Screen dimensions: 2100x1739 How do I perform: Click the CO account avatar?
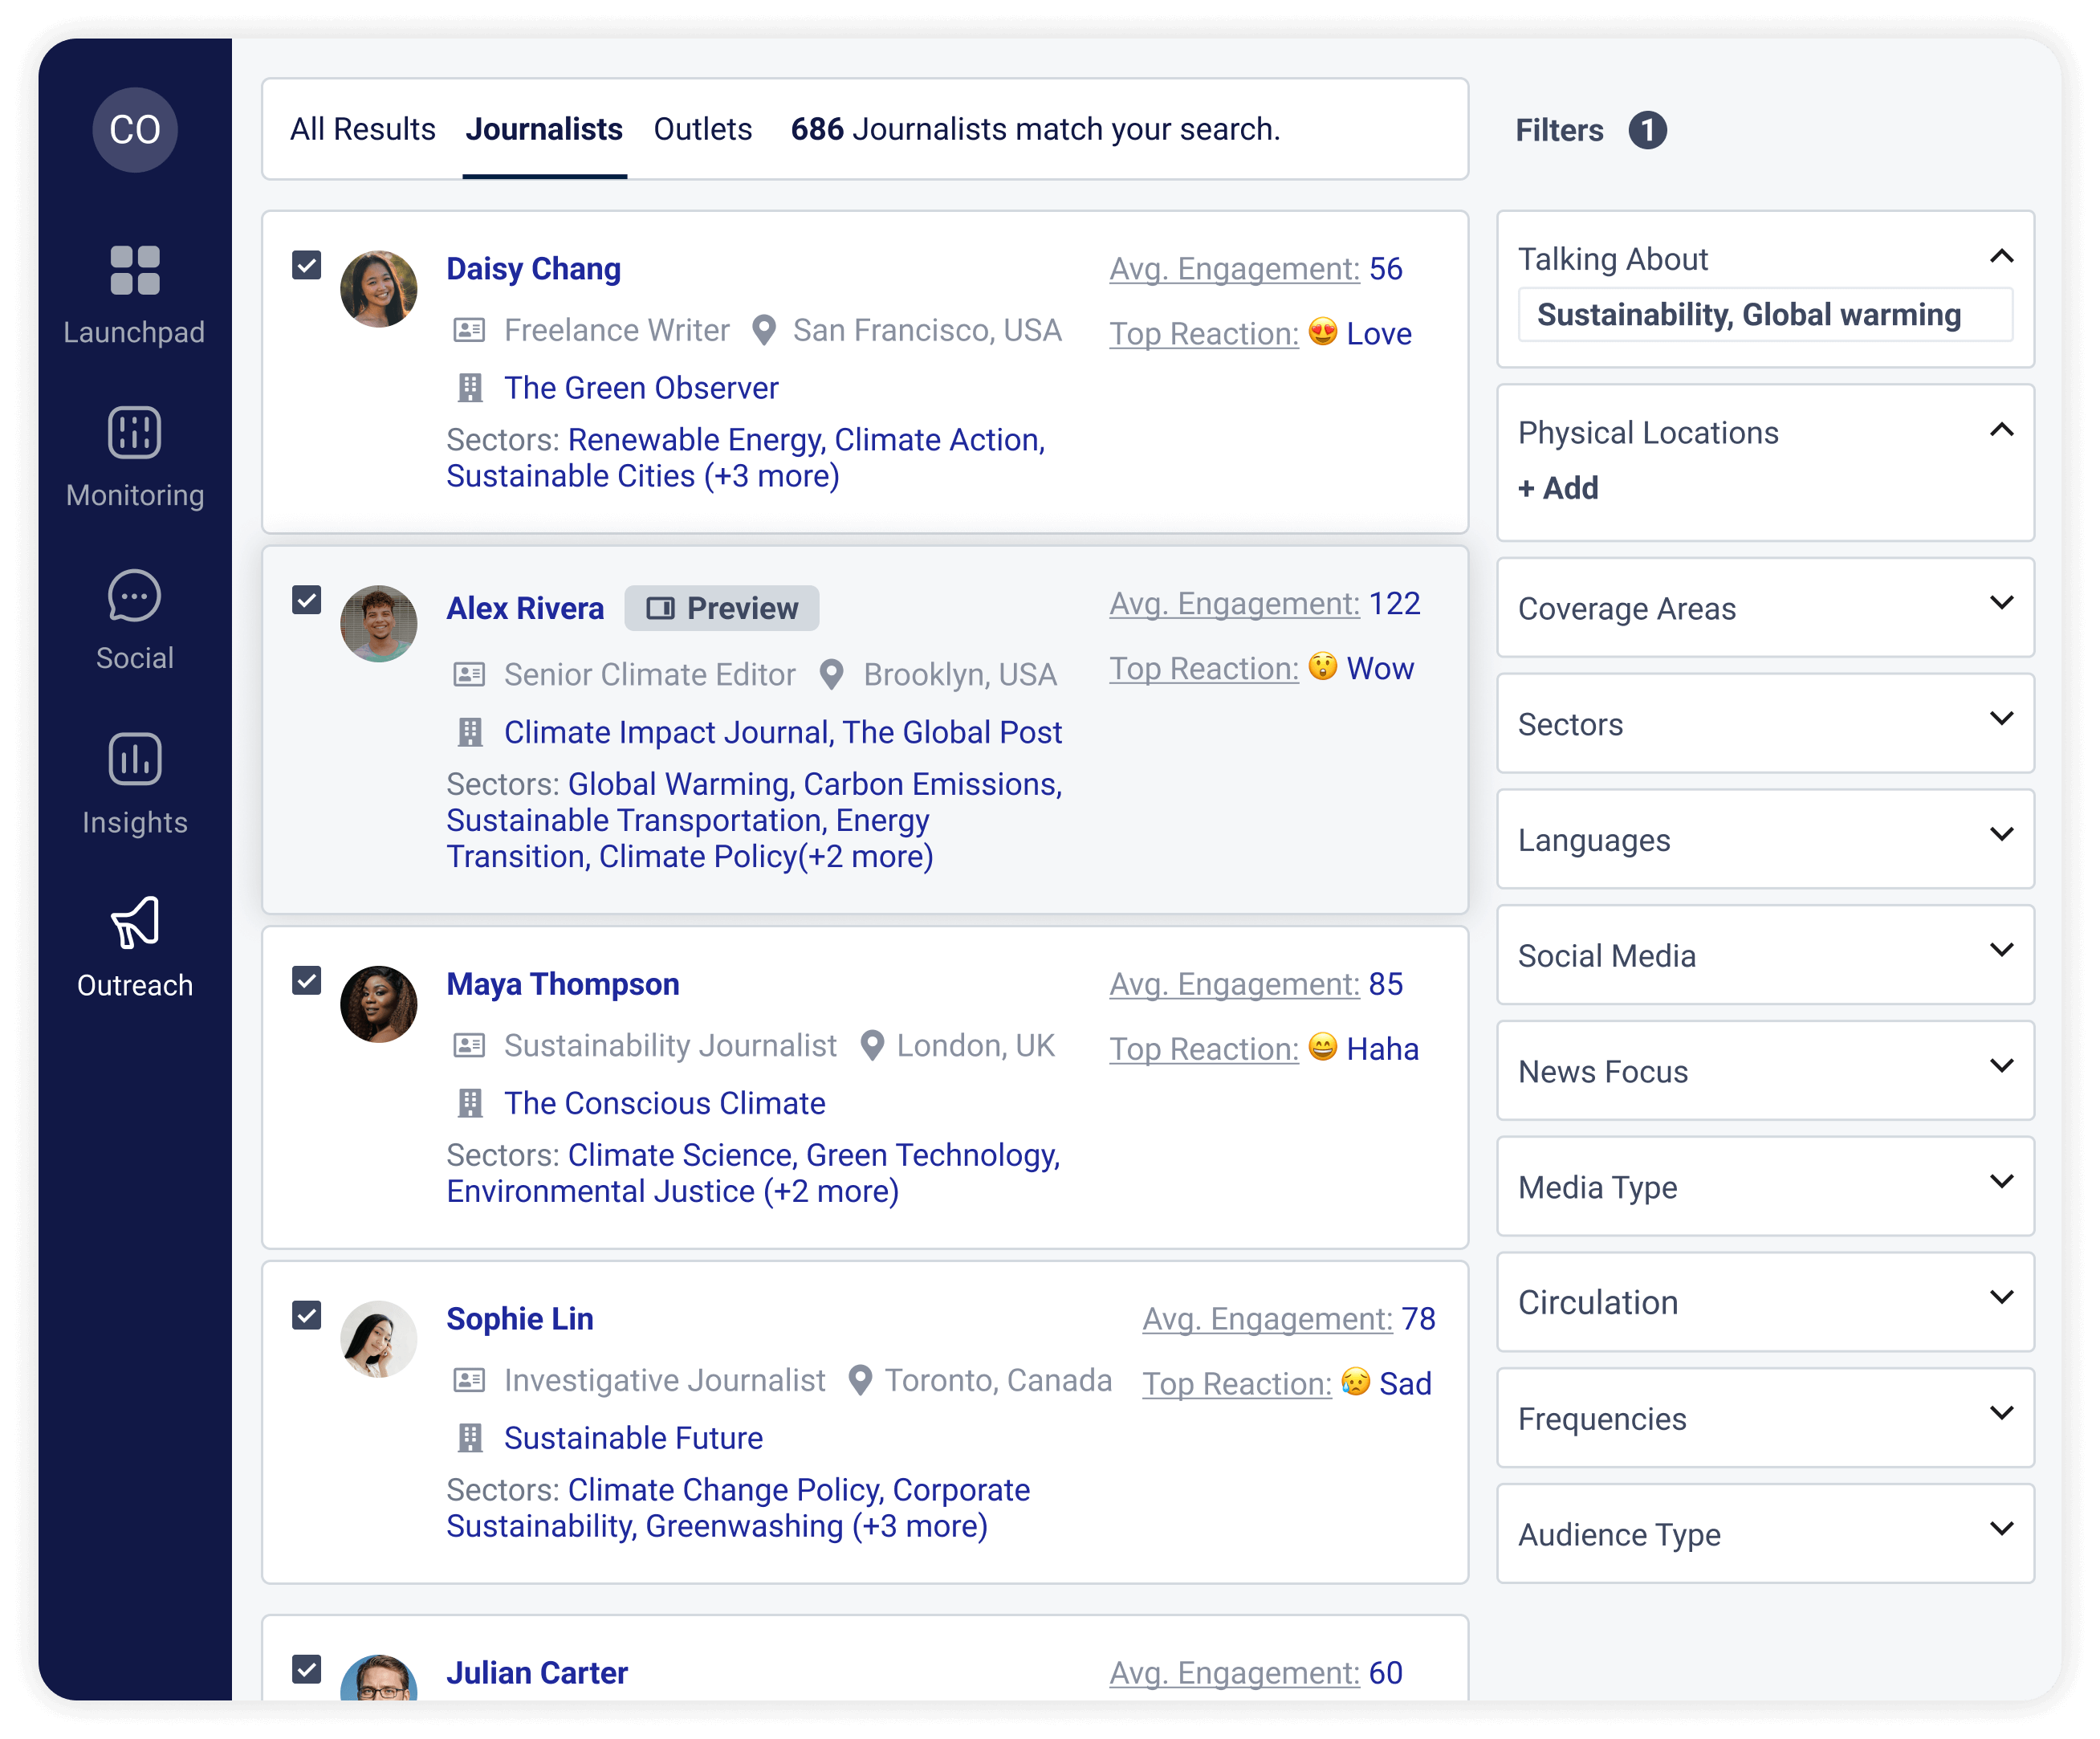coord(134,129)
